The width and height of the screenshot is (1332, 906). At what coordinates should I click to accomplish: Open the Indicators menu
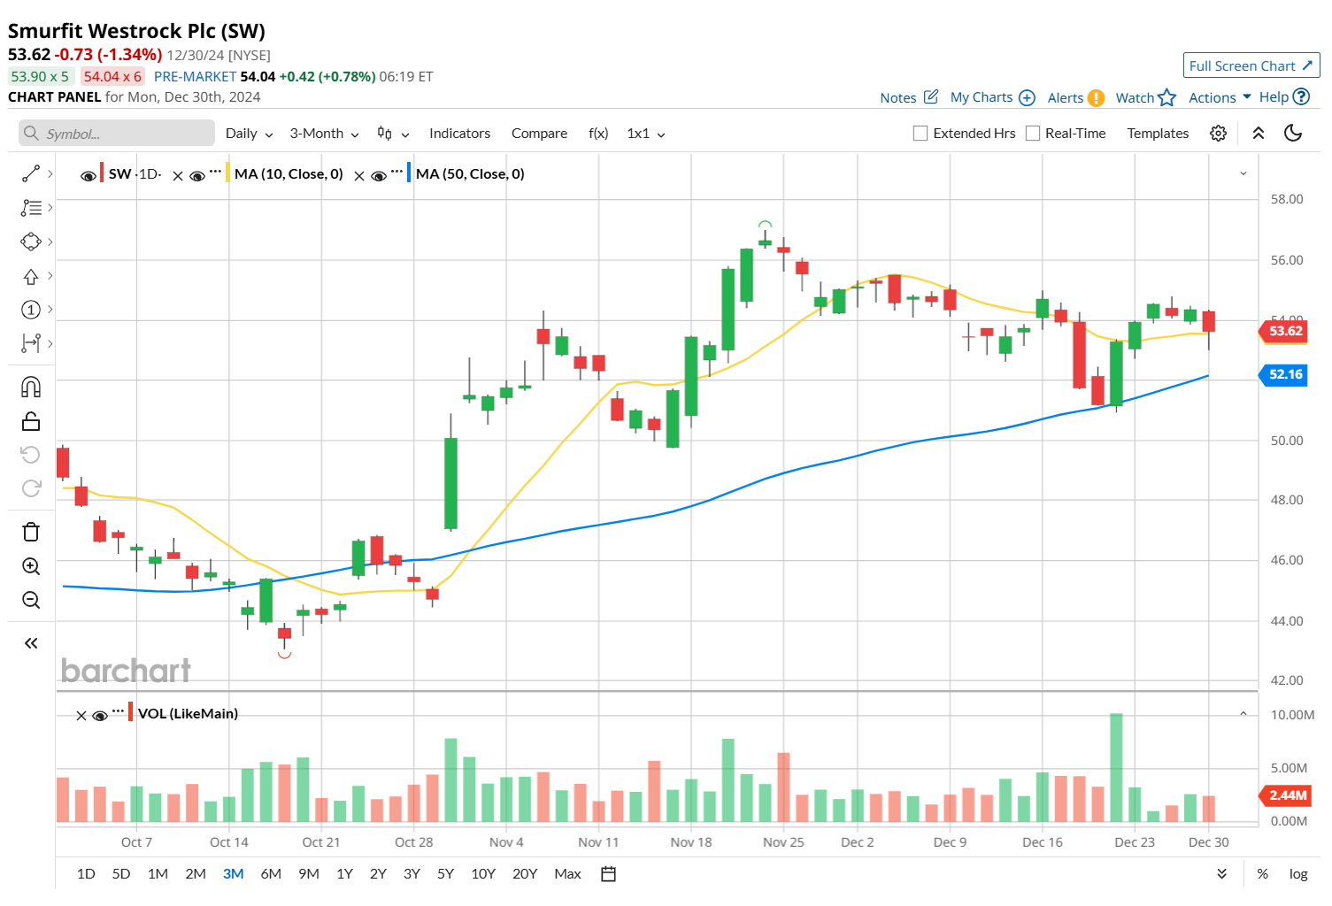point(459,134)
